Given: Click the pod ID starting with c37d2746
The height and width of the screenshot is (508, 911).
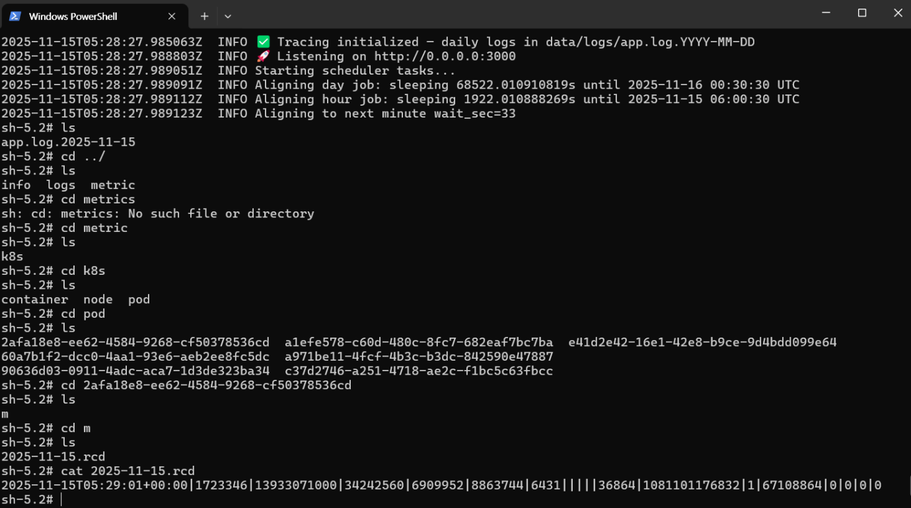Looking at the screenshot, I should click(419, 371).
